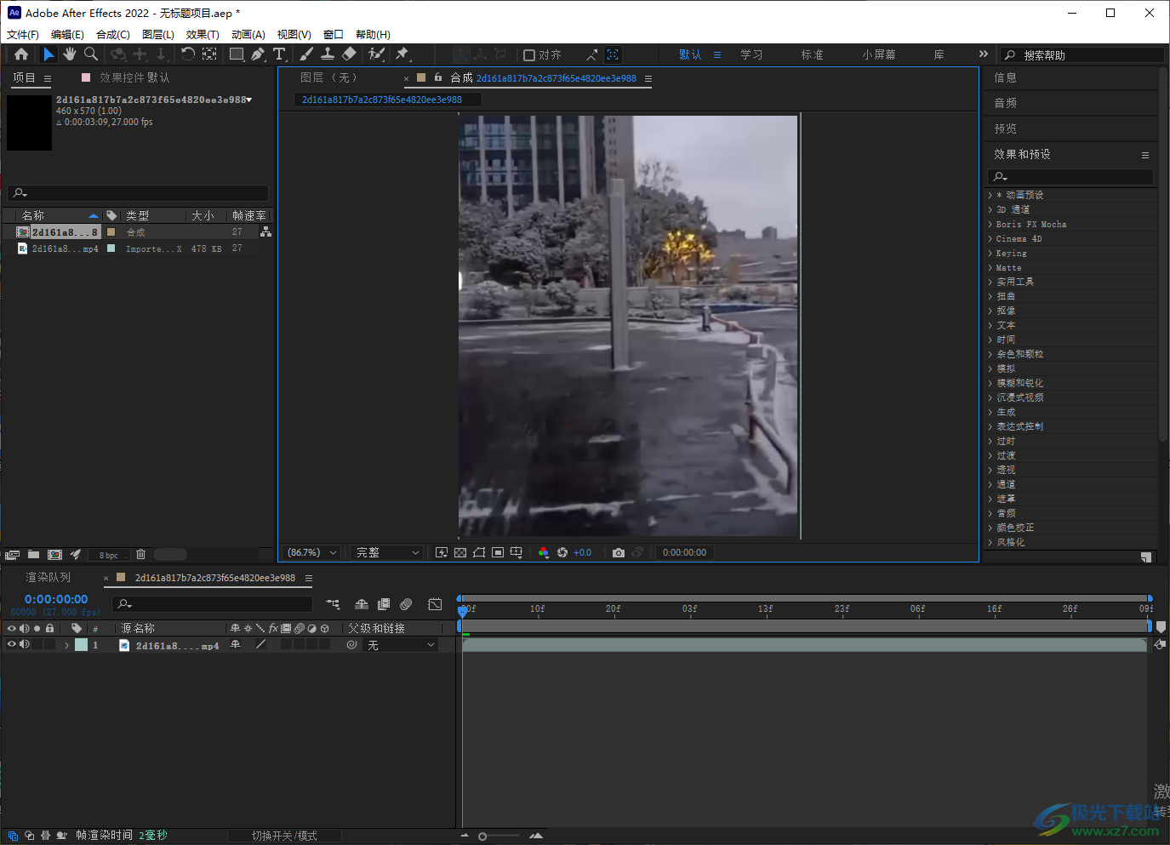
Task: Open the parent link 无 dropdown for layer 1
Action: 401,645
